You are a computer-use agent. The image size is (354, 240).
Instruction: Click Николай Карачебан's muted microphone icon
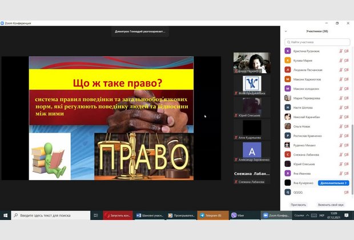(x=341, y=117)
